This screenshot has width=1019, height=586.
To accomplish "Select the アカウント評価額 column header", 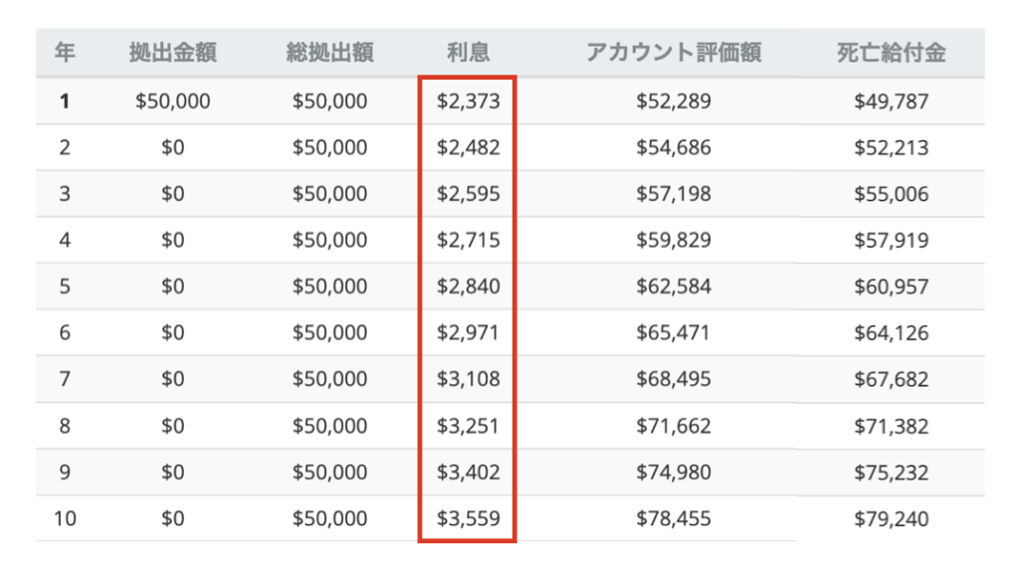I will (x=674, y=54).
